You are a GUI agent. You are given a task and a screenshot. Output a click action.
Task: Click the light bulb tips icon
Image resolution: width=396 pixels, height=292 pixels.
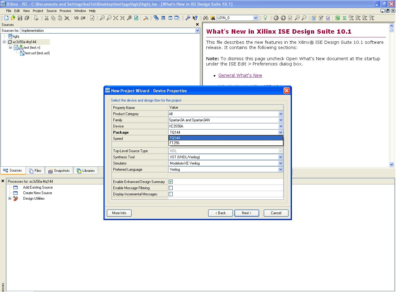click(x=265, y=18)
